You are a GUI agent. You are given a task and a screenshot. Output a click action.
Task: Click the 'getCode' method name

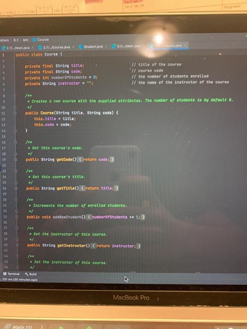[64, 159]
